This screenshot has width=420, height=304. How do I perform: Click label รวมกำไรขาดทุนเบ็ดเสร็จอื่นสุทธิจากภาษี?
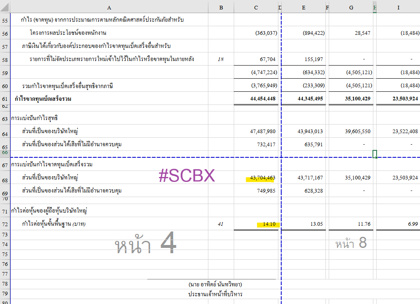coord(68,86)
